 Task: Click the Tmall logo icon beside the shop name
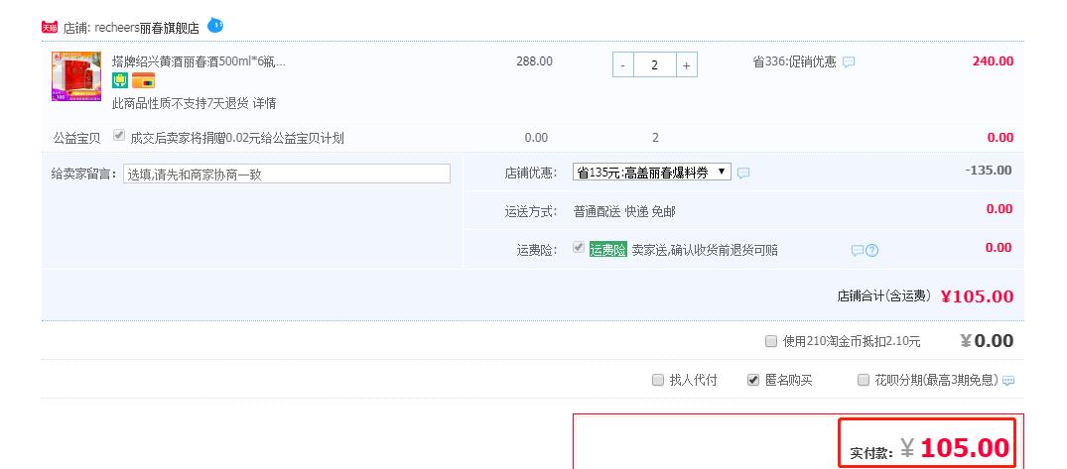50,27
